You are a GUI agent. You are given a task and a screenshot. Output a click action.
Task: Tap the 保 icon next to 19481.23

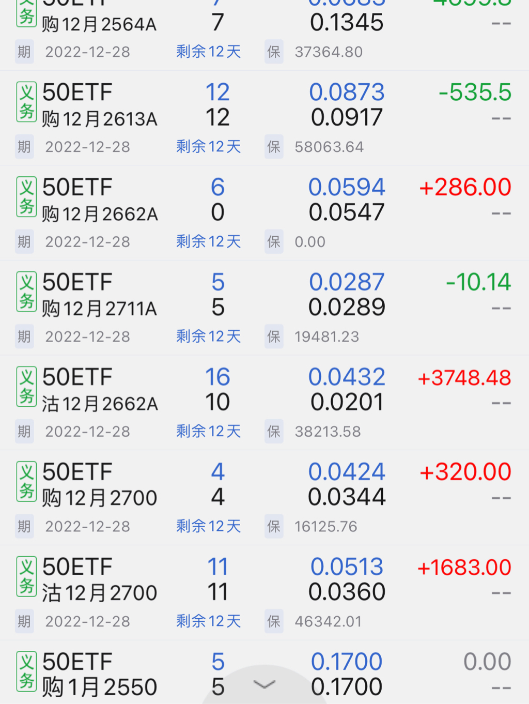274,336
